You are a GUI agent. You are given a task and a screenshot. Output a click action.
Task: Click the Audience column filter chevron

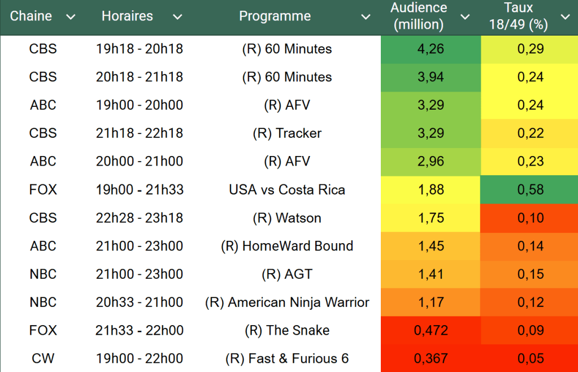pos(465,17)
